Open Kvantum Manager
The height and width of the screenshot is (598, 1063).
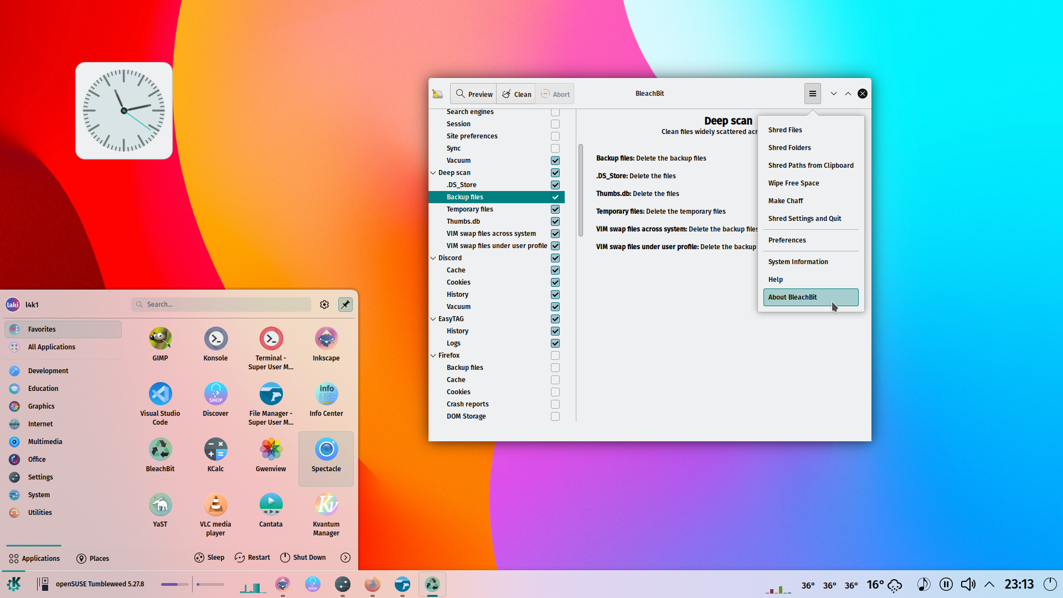326,514
